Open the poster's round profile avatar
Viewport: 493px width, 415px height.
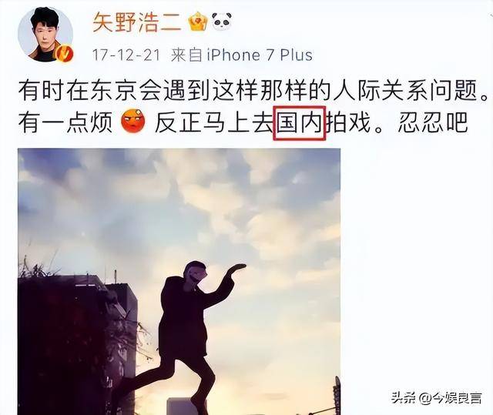tap(45, 34)
